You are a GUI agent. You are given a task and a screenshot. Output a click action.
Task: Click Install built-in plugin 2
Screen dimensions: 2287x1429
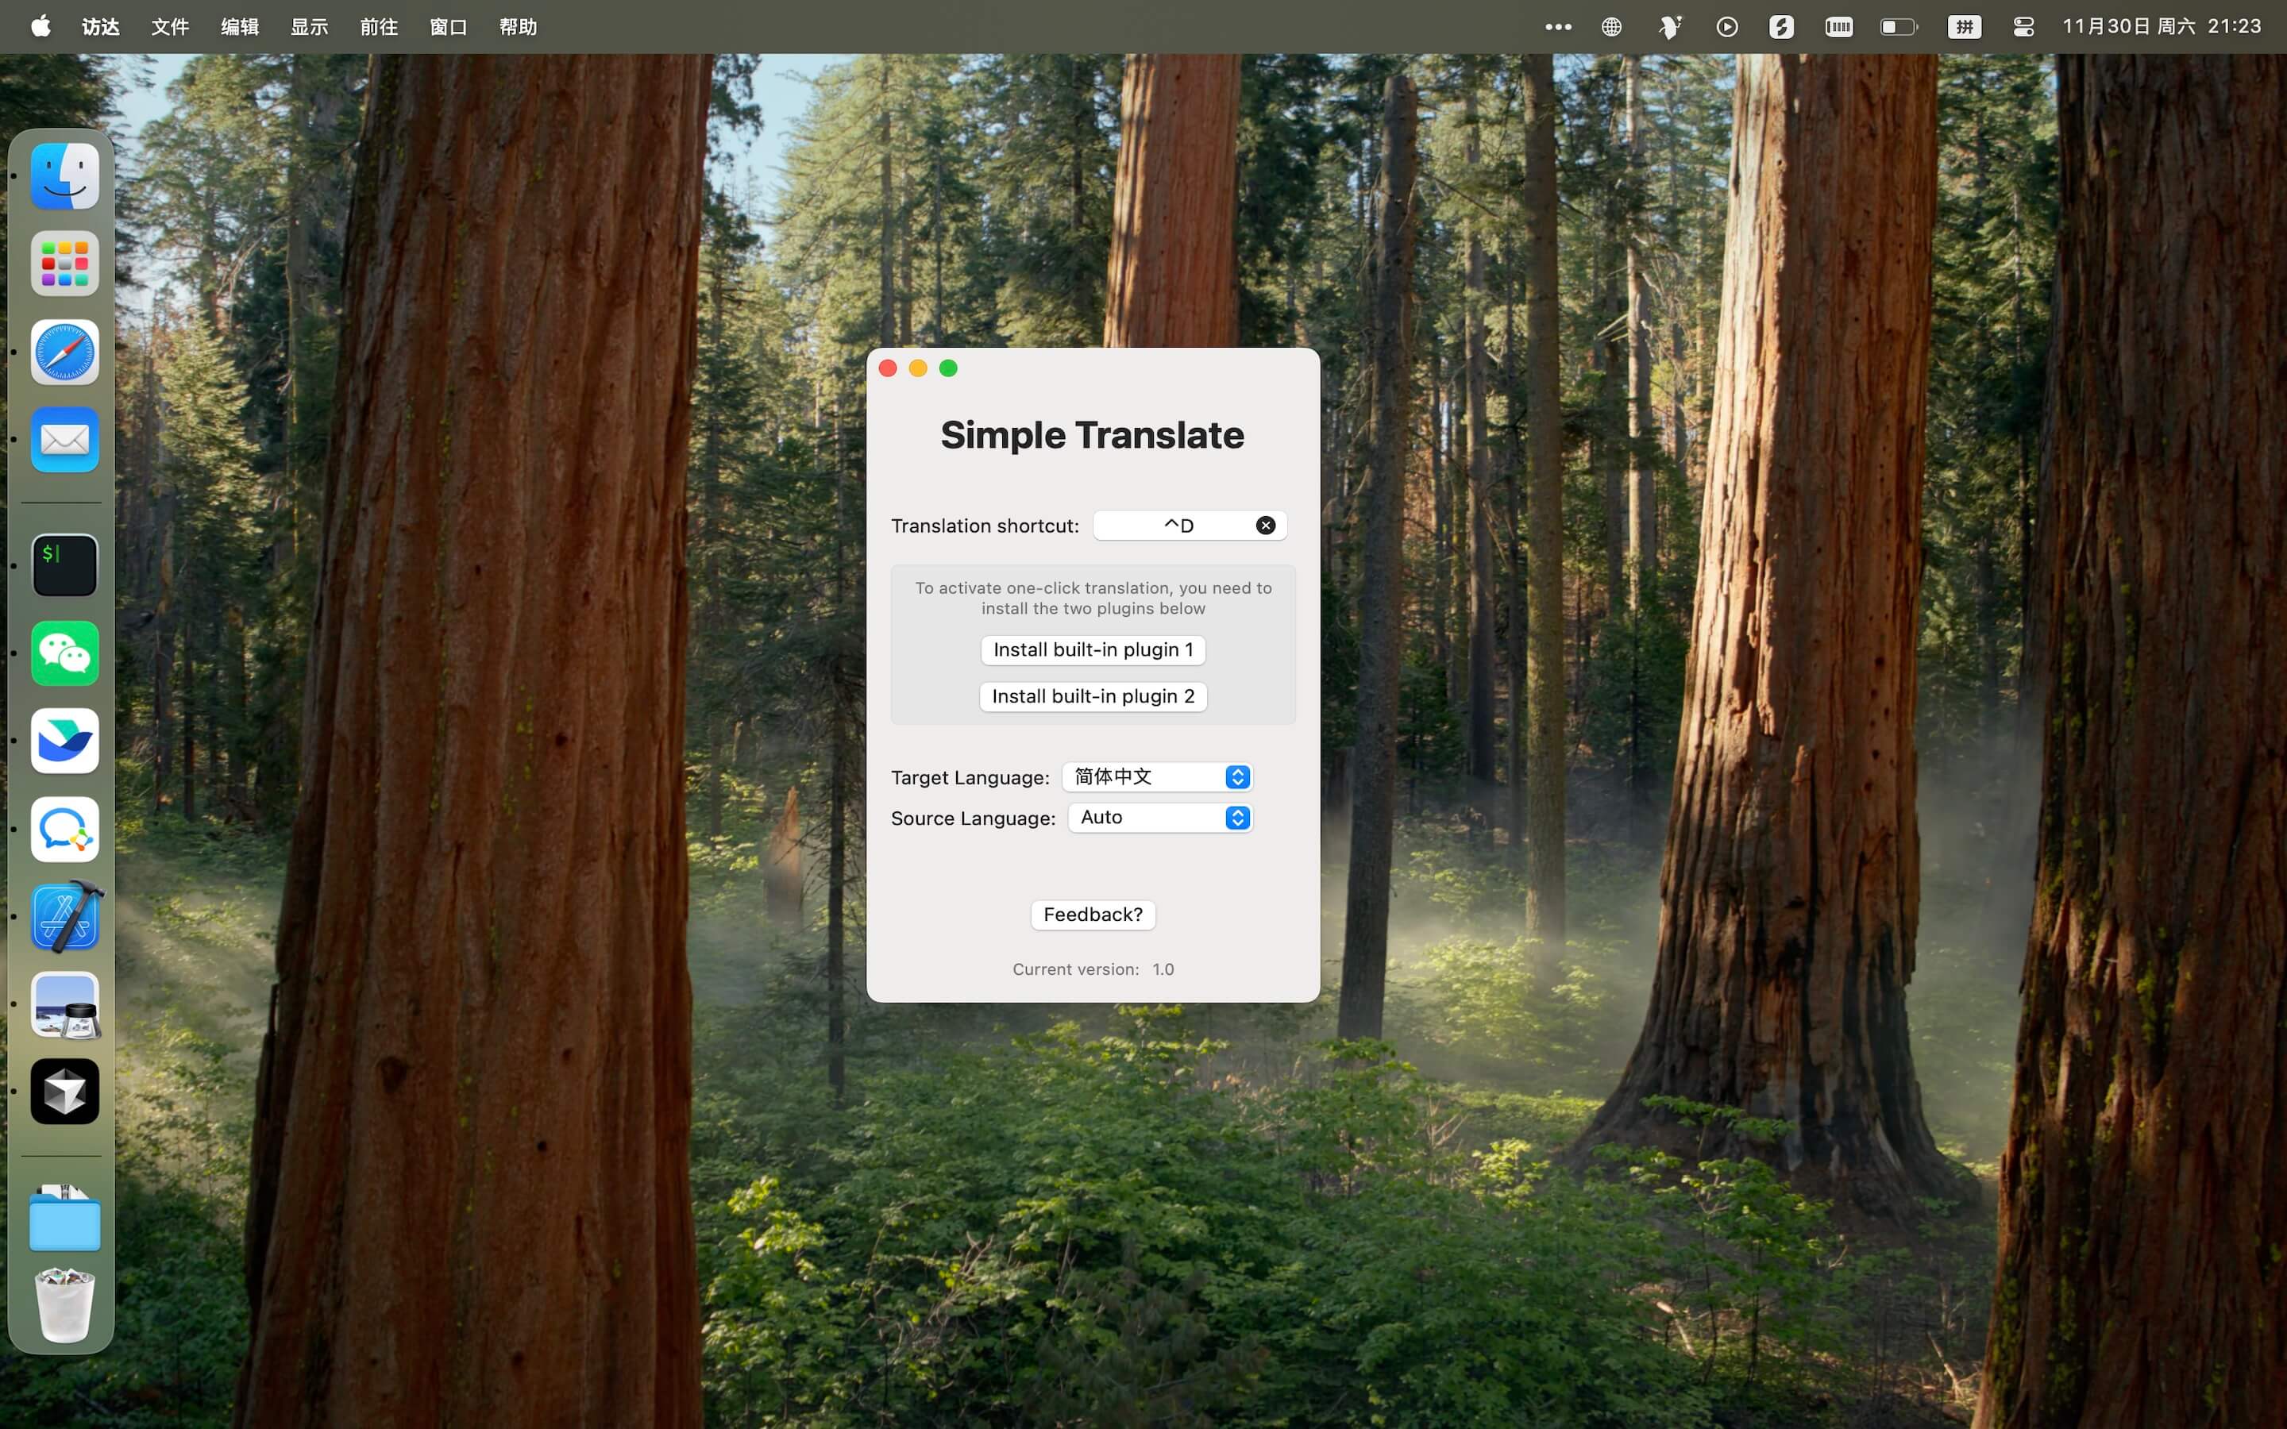1093,696
